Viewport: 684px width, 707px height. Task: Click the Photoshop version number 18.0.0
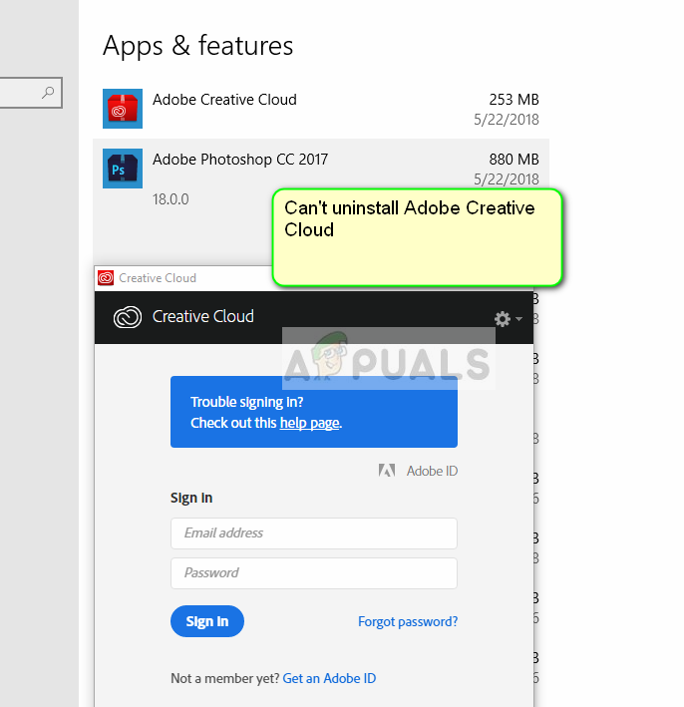click(171, 199)
